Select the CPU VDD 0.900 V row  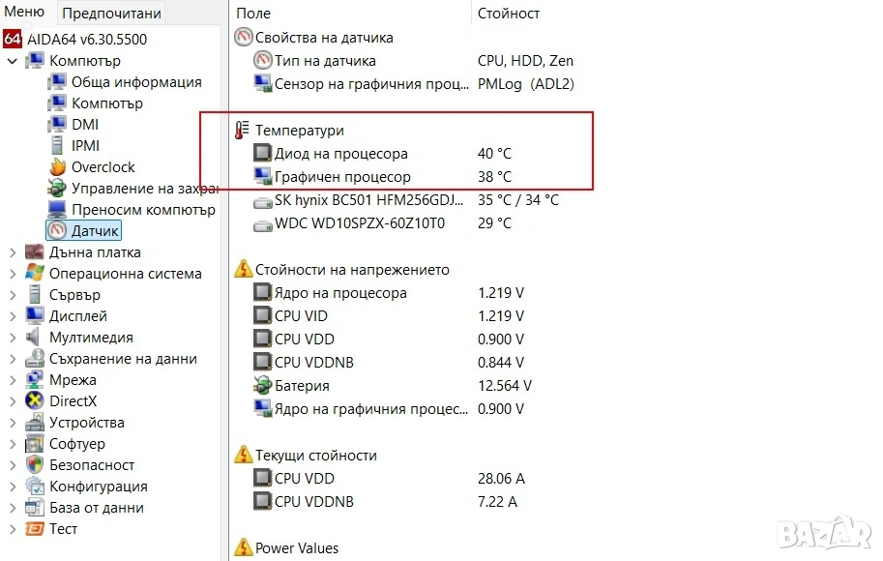pyautogui.click(x=389, y=340)
